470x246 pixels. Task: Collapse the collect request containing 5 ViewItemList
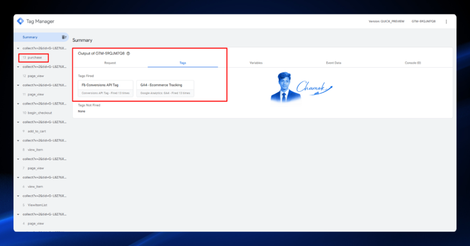(18, 196)
